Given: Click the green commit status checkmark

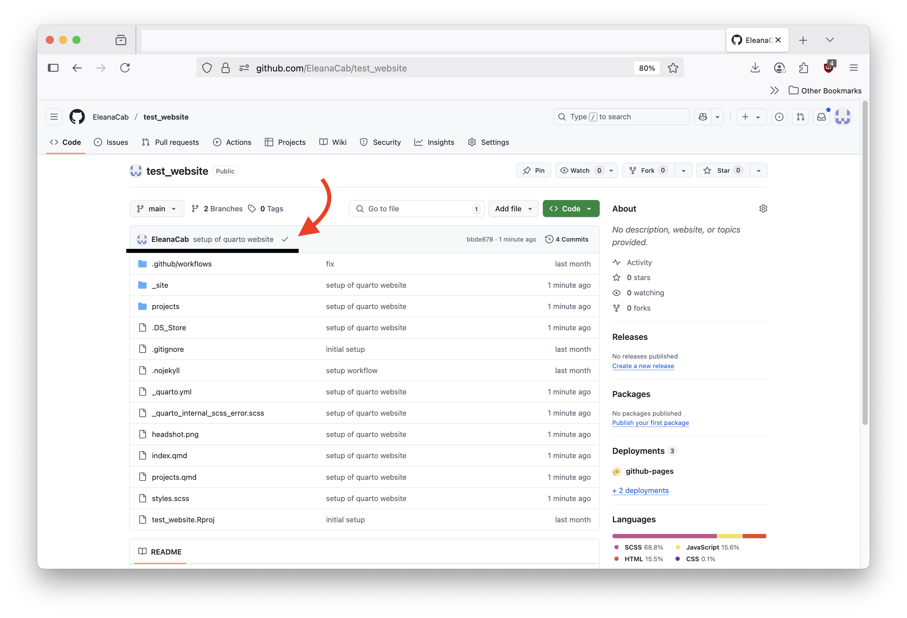Looking at the screenshot, I should [285, 239].
